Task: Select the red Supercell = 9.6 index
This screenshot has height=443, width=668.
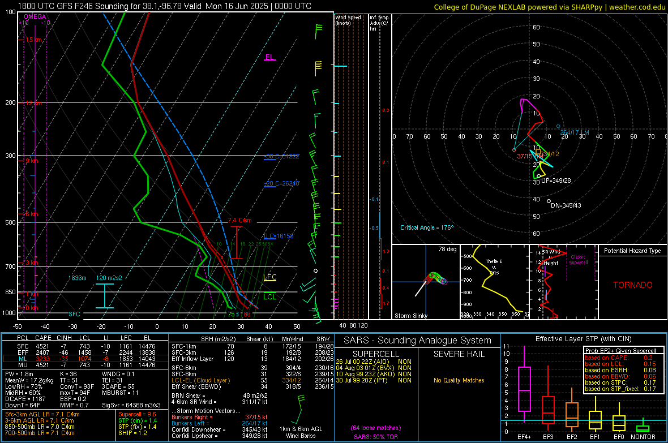Action: 137,414
